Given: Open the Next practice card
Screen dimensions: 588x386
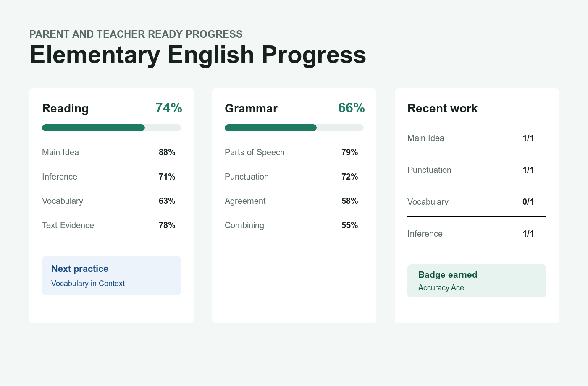Looking at the screenshot, I should tap(111, 275).
